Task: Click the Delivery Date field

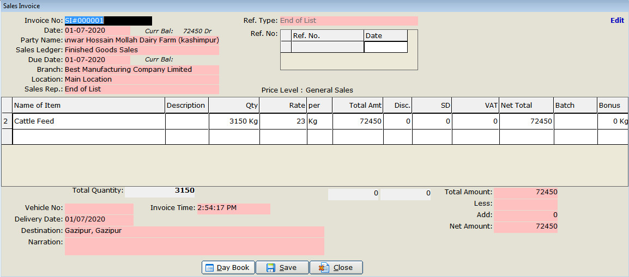Action: tap(99, 220)
